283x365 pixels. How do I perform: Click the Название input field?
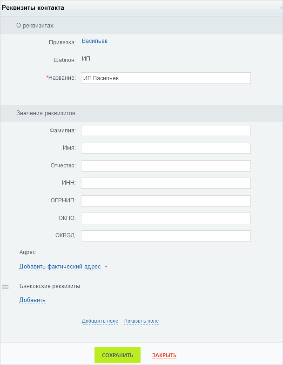click(166, 78)
